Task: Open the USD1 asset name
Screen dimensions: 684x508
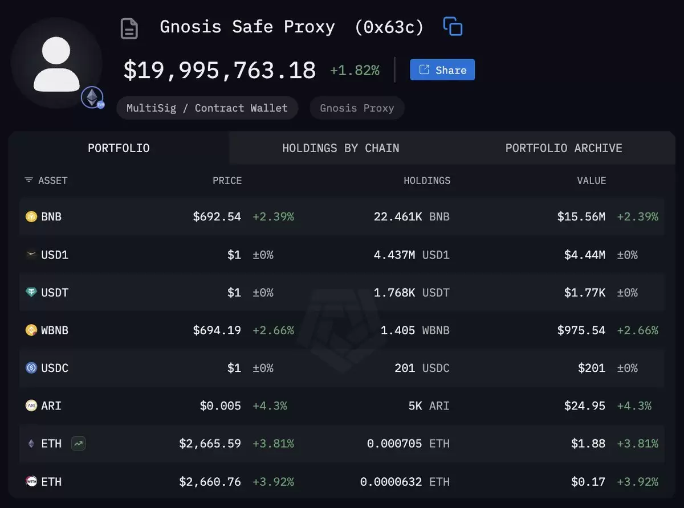Action: [55, 255]
